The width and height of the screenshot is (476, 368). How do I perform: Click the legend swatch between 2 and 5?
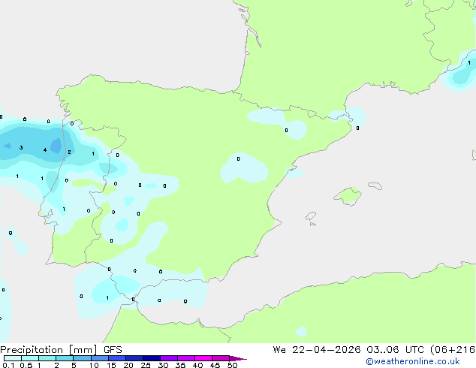point(65,358)
